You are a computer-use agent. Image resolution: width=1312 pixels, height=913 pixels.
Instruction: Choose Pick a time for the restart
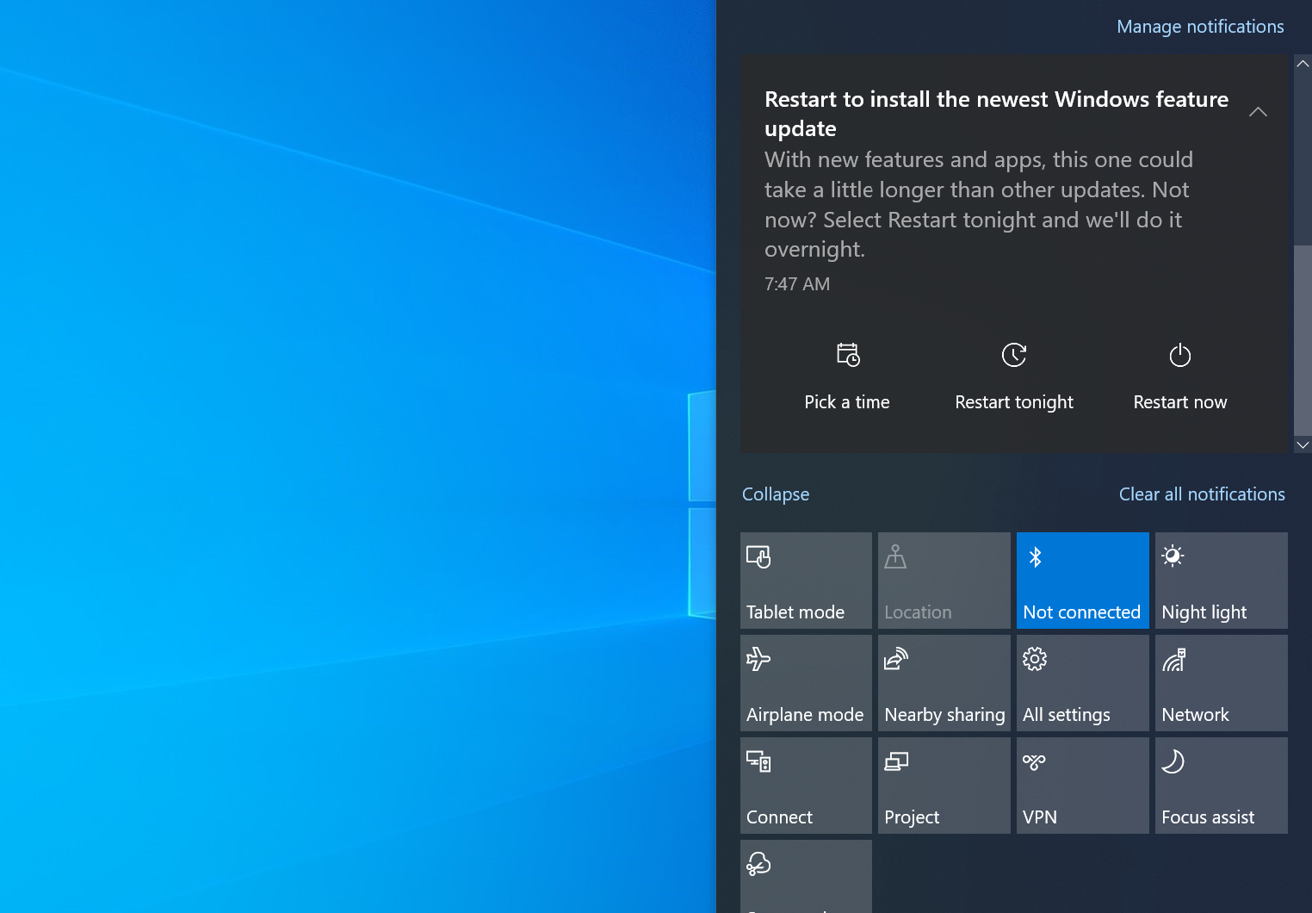click(847, 376)
